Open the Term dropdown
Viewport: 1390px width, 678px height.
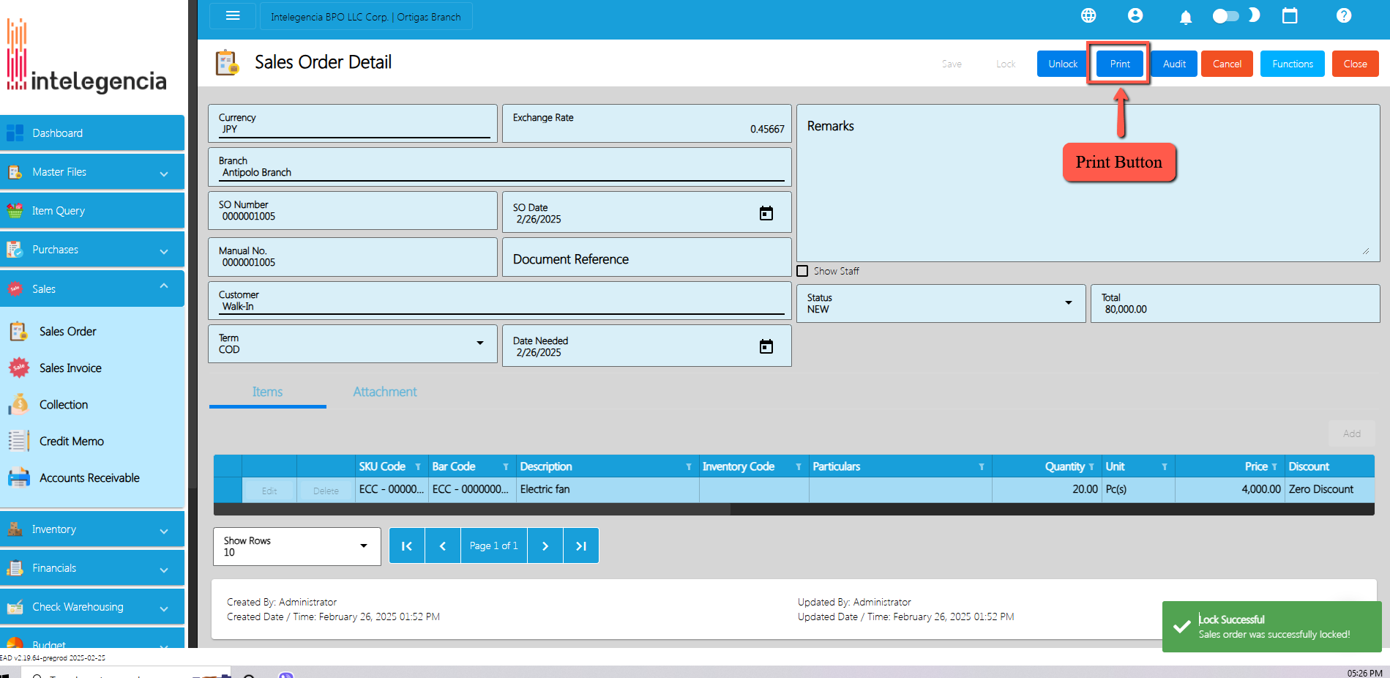pyautogui.click(x=480, y=343)
